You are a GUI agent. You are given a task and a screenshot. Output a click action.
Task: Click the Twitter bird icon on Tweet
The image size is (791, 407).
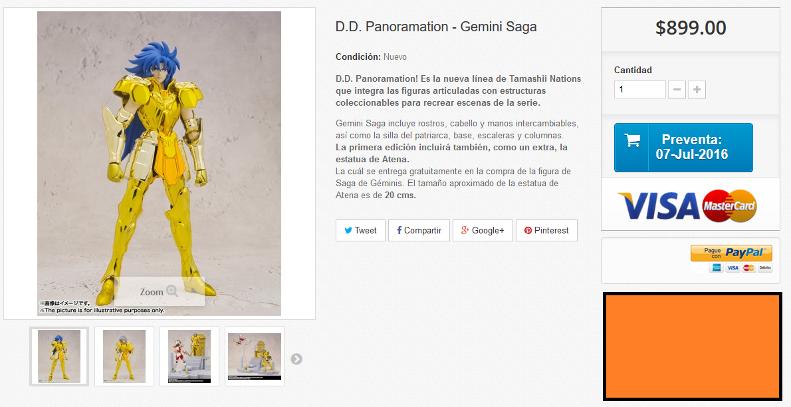[348, 230]
